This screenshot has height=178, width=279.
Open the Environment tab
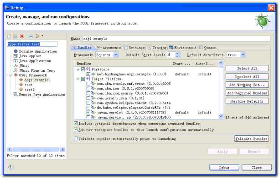pyautogui.click(x=183, y=48)
